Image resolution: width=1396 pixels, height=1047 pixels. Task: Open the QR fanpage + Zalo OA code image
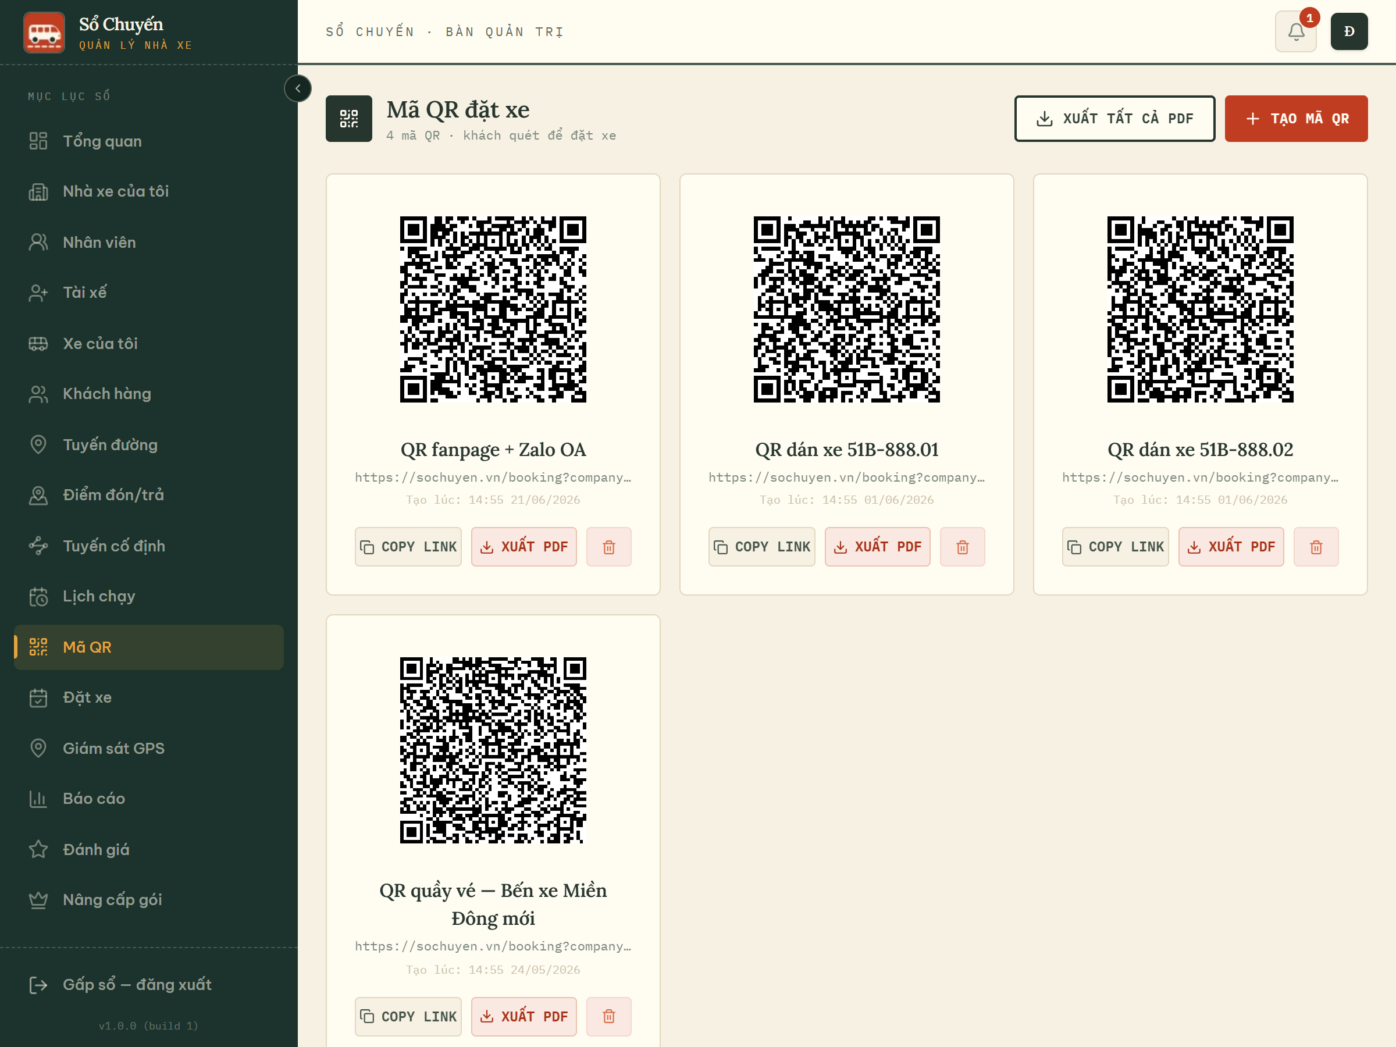(493, 309)
